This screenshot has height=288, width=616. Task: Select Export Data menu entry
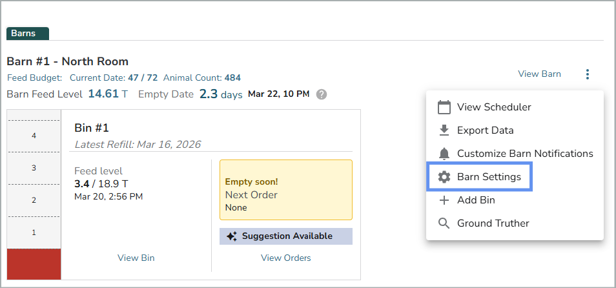click(485, 130)
